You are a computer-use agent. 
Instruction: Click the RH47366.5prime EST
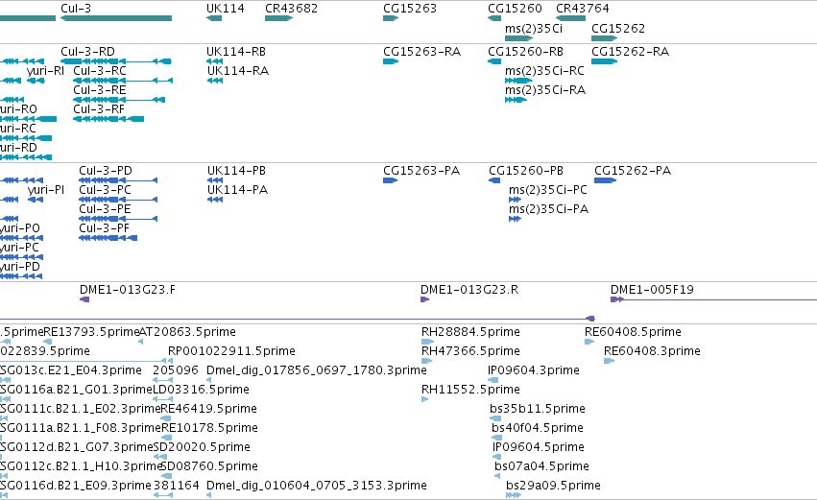pyautogui.click(x=426, y=362)
